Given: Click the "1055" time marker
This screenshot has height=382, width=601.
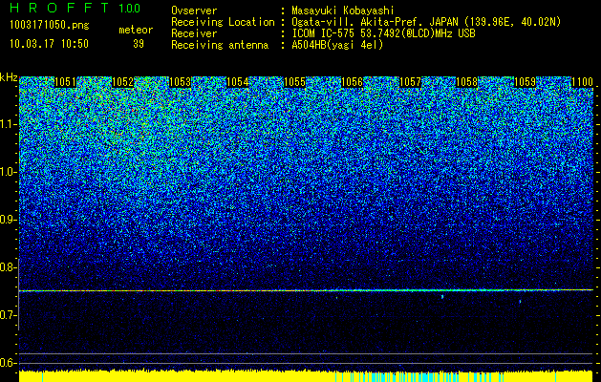Looking at the screenshot, I should (294, 82).
